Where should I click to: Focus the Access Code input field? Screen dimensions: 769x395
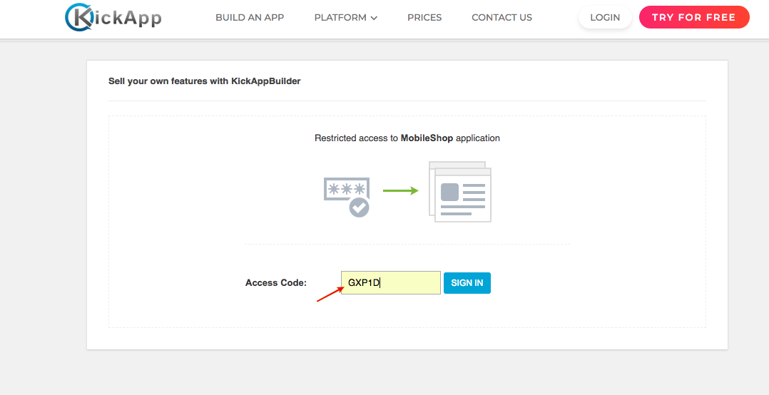click(x=391, y=283)
